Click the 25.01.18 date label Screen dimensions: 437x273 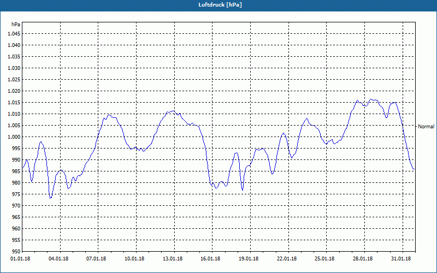point(324,259)
